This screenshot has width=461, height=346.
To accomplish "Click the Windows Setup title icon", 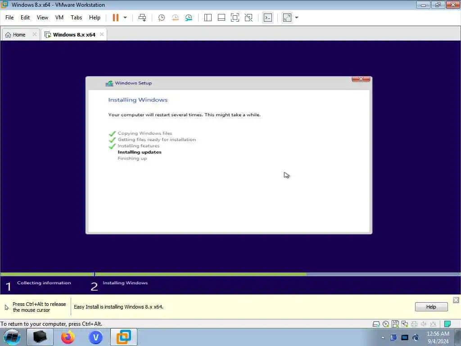I will pos(109,83).
